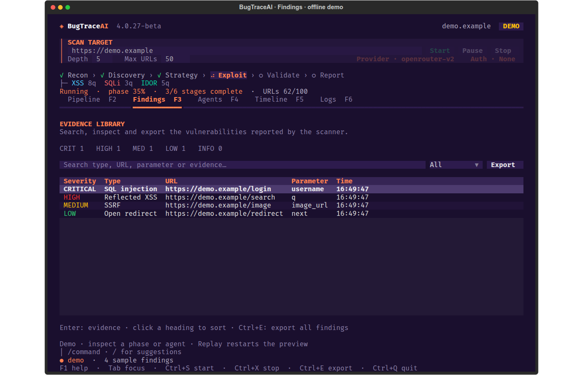This screenshot has width=583, height=375.
Task: Sort findings by the Type heading
Action: click(112, 181)
